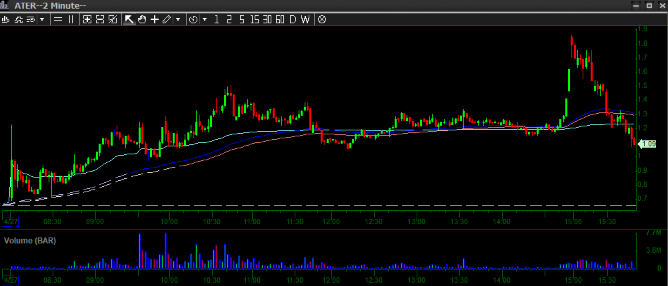Image resolution: width=668 pixels, height=286 pixels.
Task: Switch to the 15 minute interval
Action: 255,19
